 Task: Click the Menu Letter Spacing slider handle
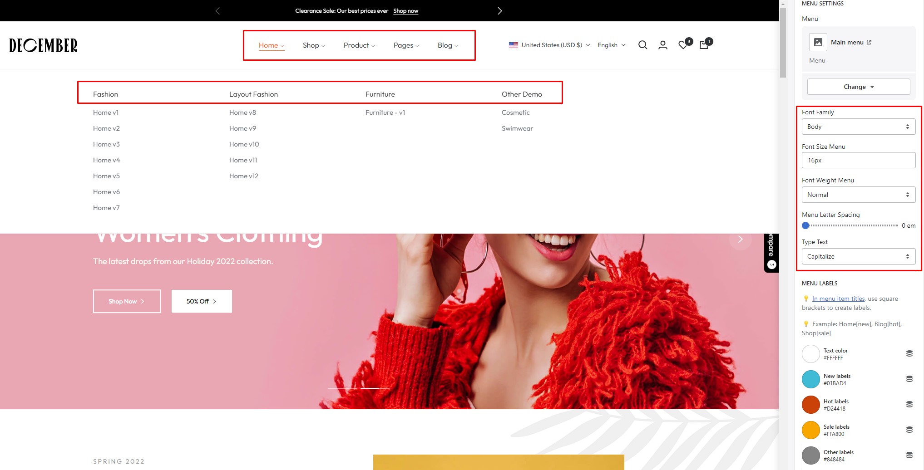pos(806,225)
